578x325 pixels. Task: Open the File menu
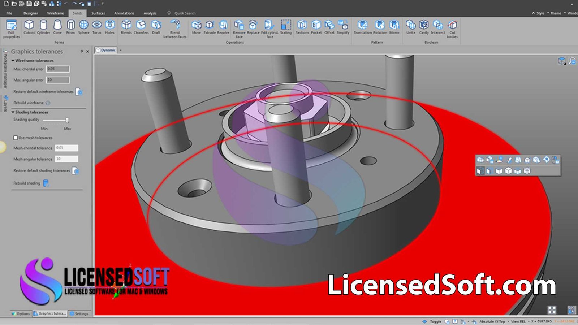click(9, 13)
